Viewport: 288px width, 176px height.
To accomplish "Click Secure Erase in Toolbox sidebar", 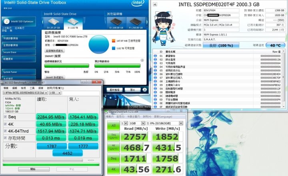I will pos(18,52).
